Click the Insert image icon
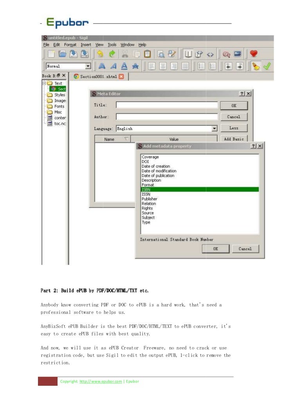The width and height of the screenshot is (285, 403). coord(237,54)
